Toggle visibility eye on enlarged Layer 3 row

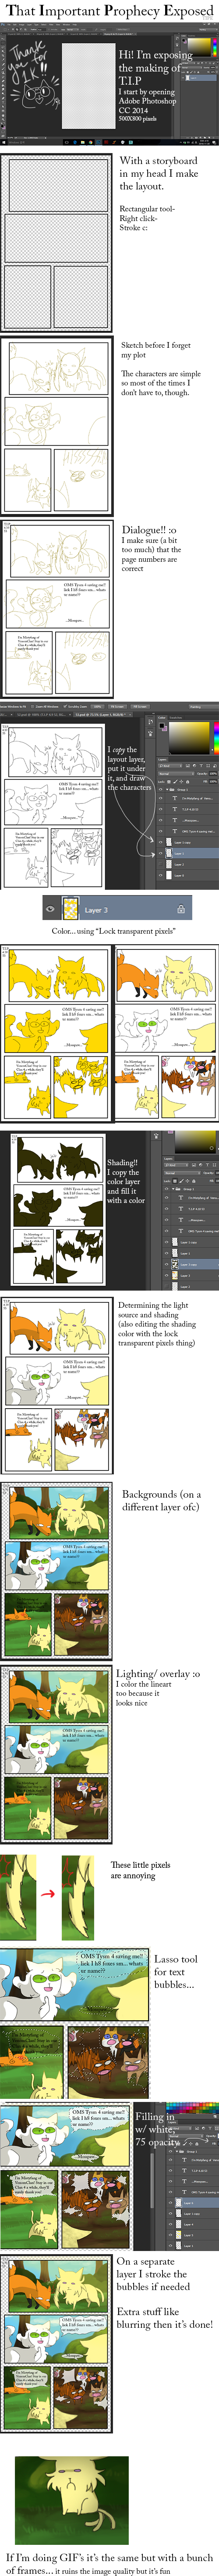[50, 909]
